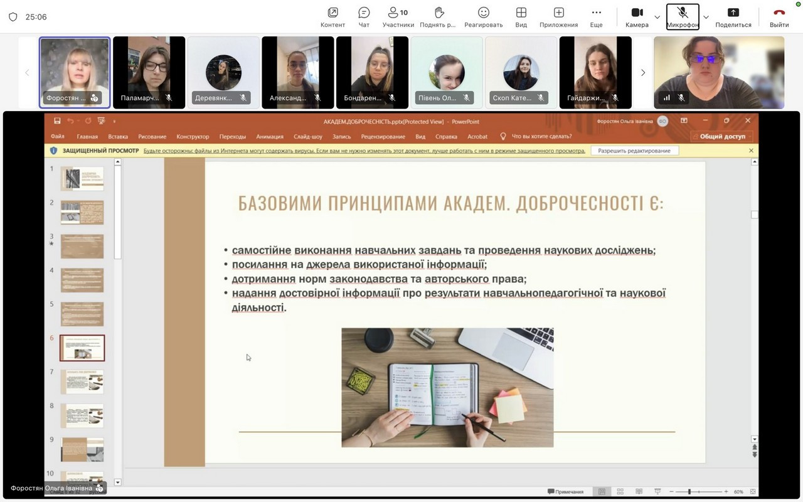The image size is (803, 502).
Task: Click the Форостян Ольга Іванівна account avatar
Action: 662,121
